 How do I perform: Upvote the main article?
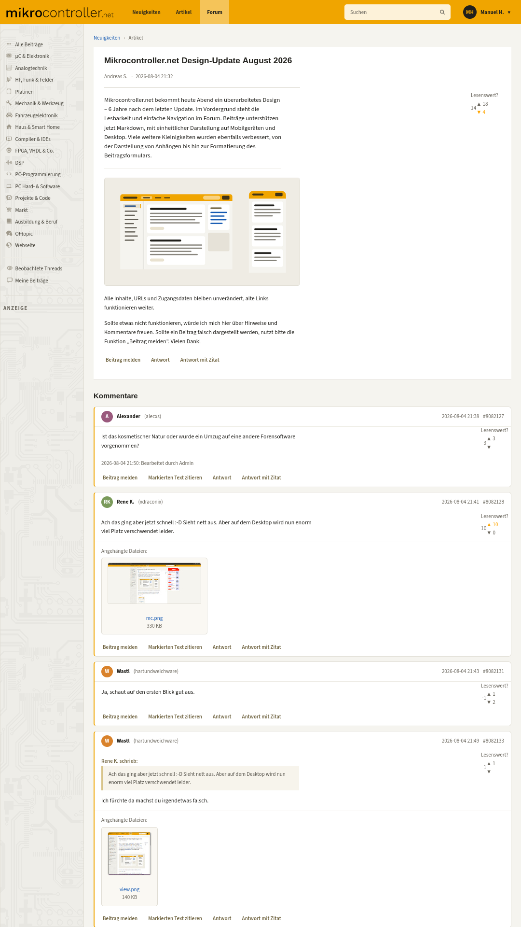point(479,104)
